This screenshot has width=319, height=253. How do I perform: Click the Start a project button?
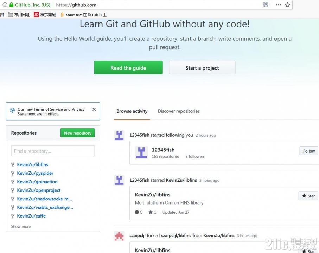[x=202, y=68]
